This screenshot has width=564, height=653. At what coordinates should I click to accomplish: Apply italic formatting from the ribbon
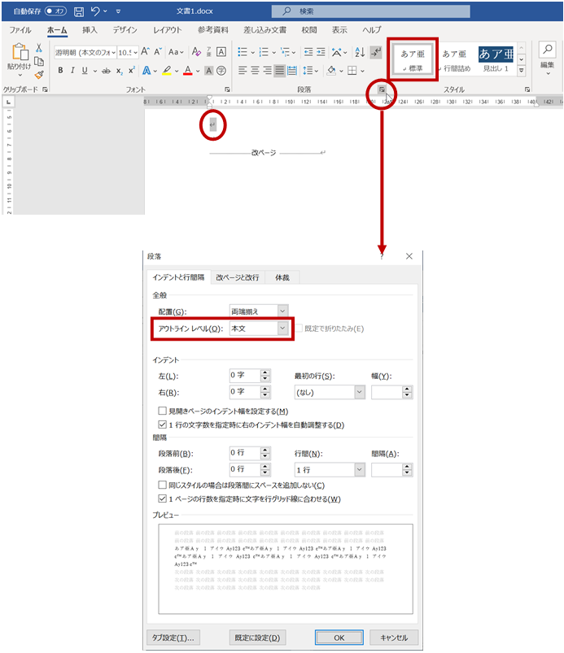(x=74, y=71)
